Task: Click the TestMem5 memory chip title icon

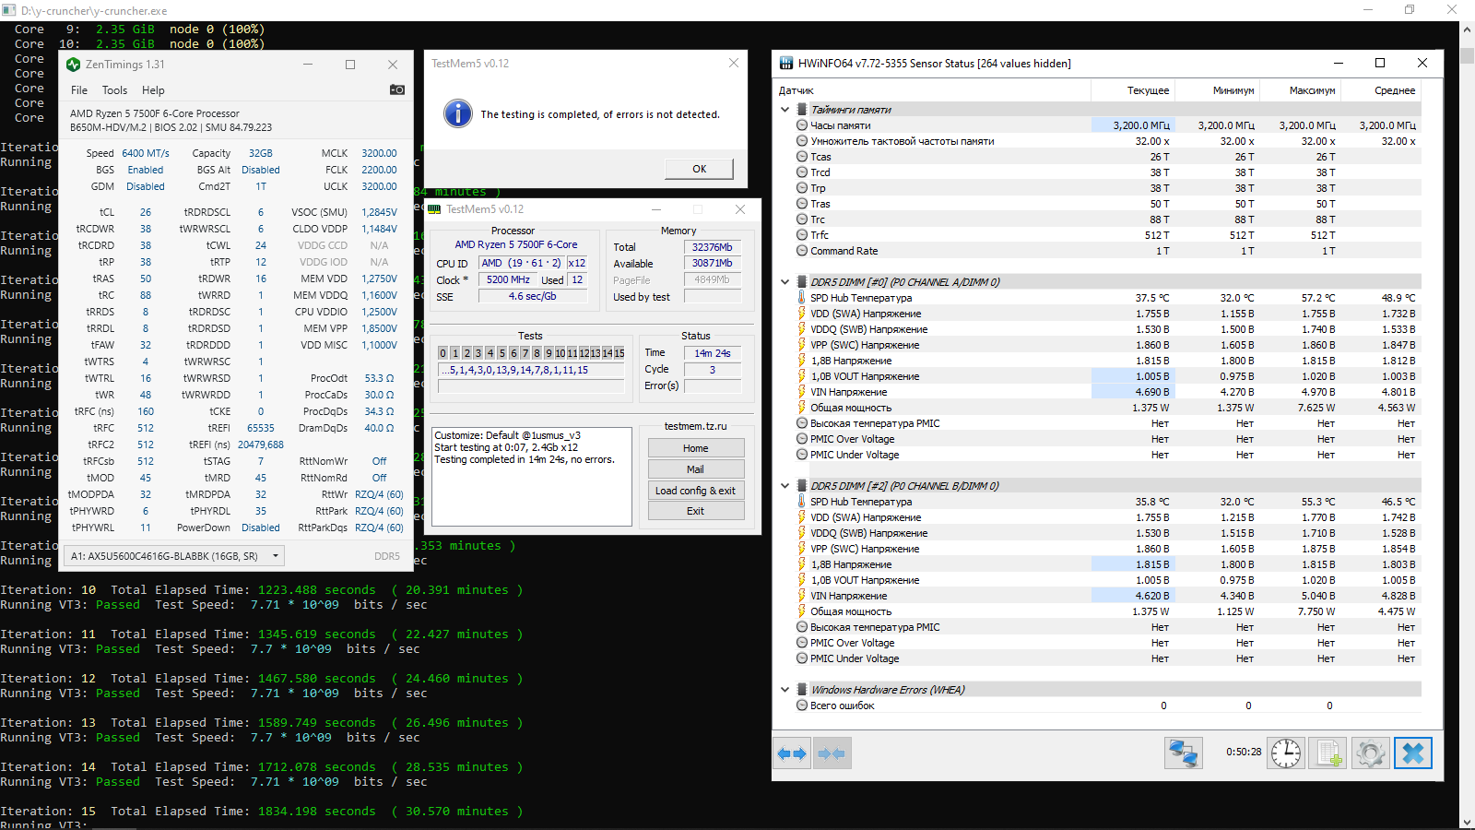Action: tap(434, 209)
